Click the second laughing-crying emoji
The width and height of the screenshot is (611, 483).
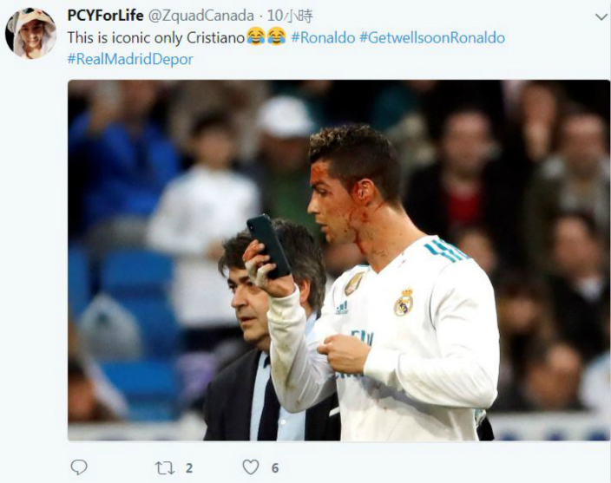pos(277,36)
